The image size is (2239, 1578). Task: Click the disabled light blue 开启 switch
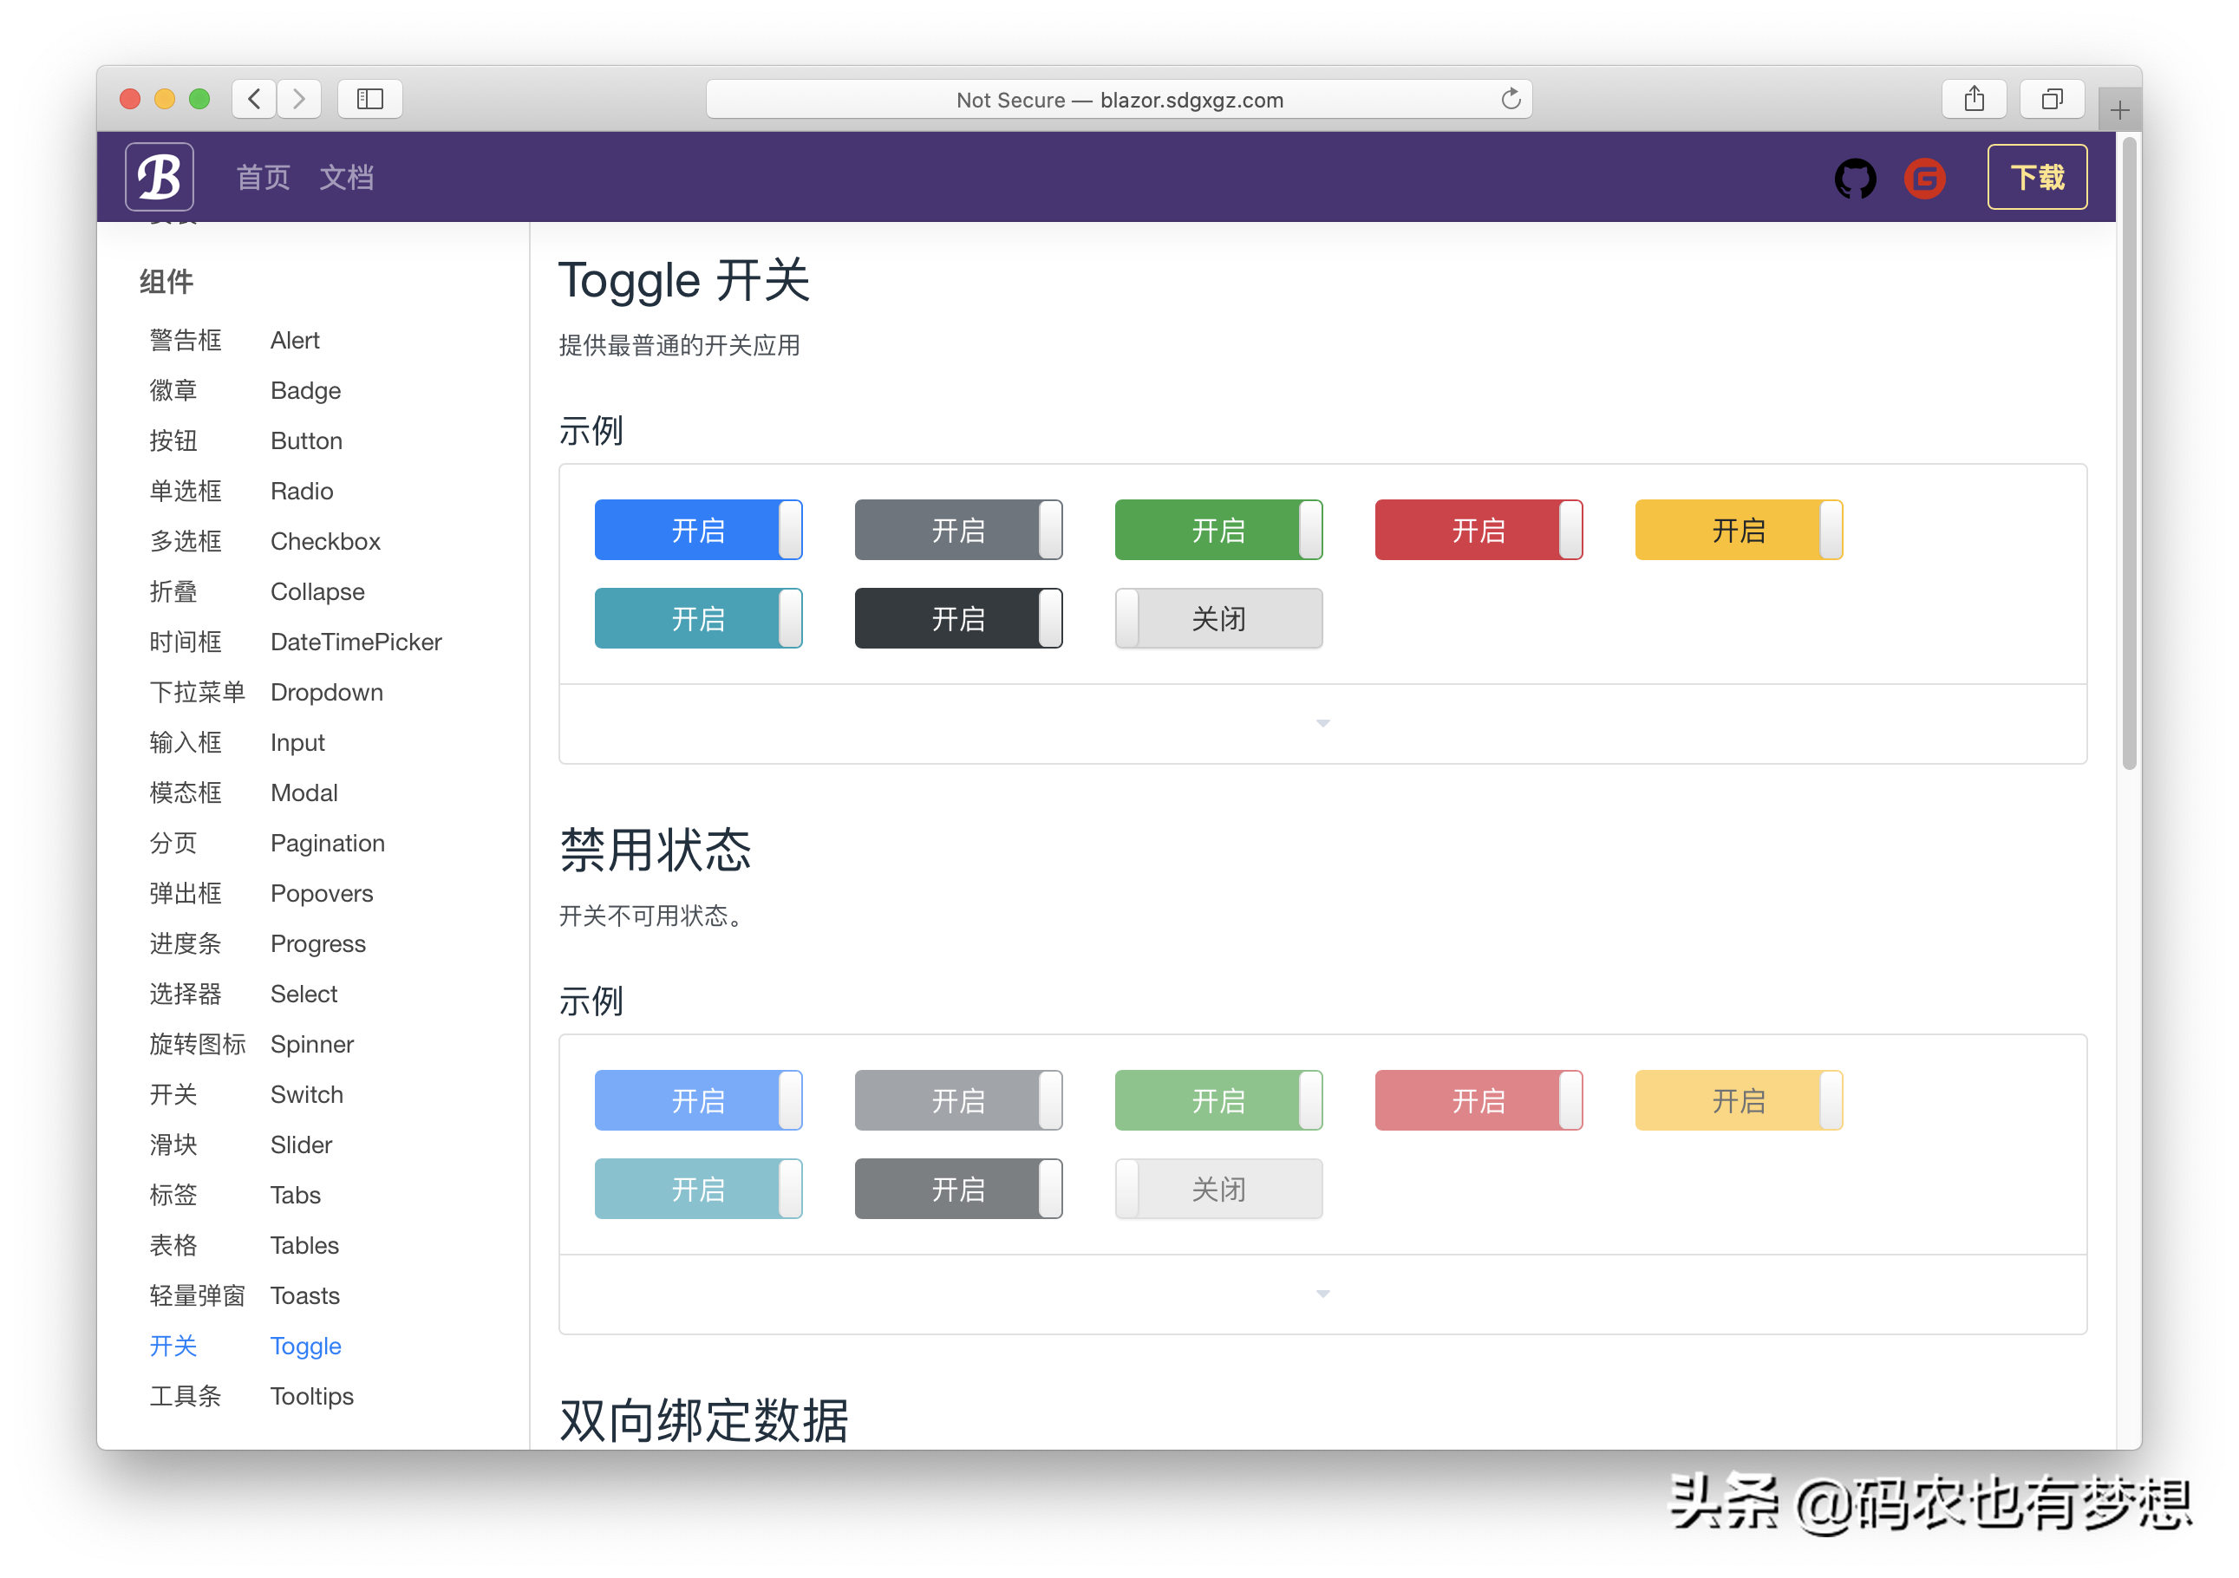pyautogui.click(x=698, y=1100)
